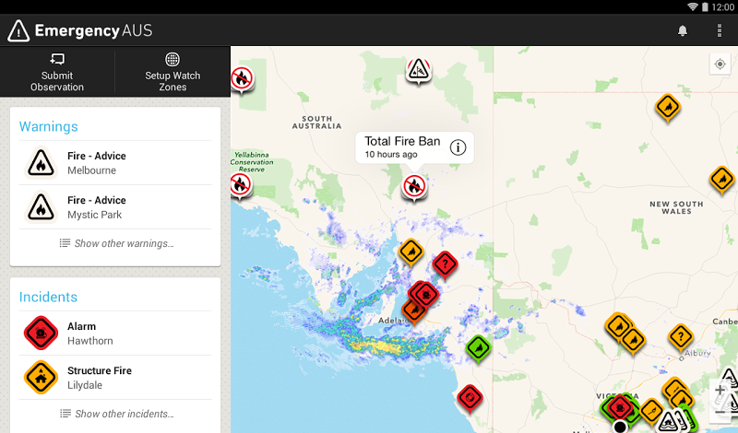Image resolution: width=738 pixels, height=433 pixels.
Task: Open the Fire - Advice Mystic Park warning
Action: 116,207
